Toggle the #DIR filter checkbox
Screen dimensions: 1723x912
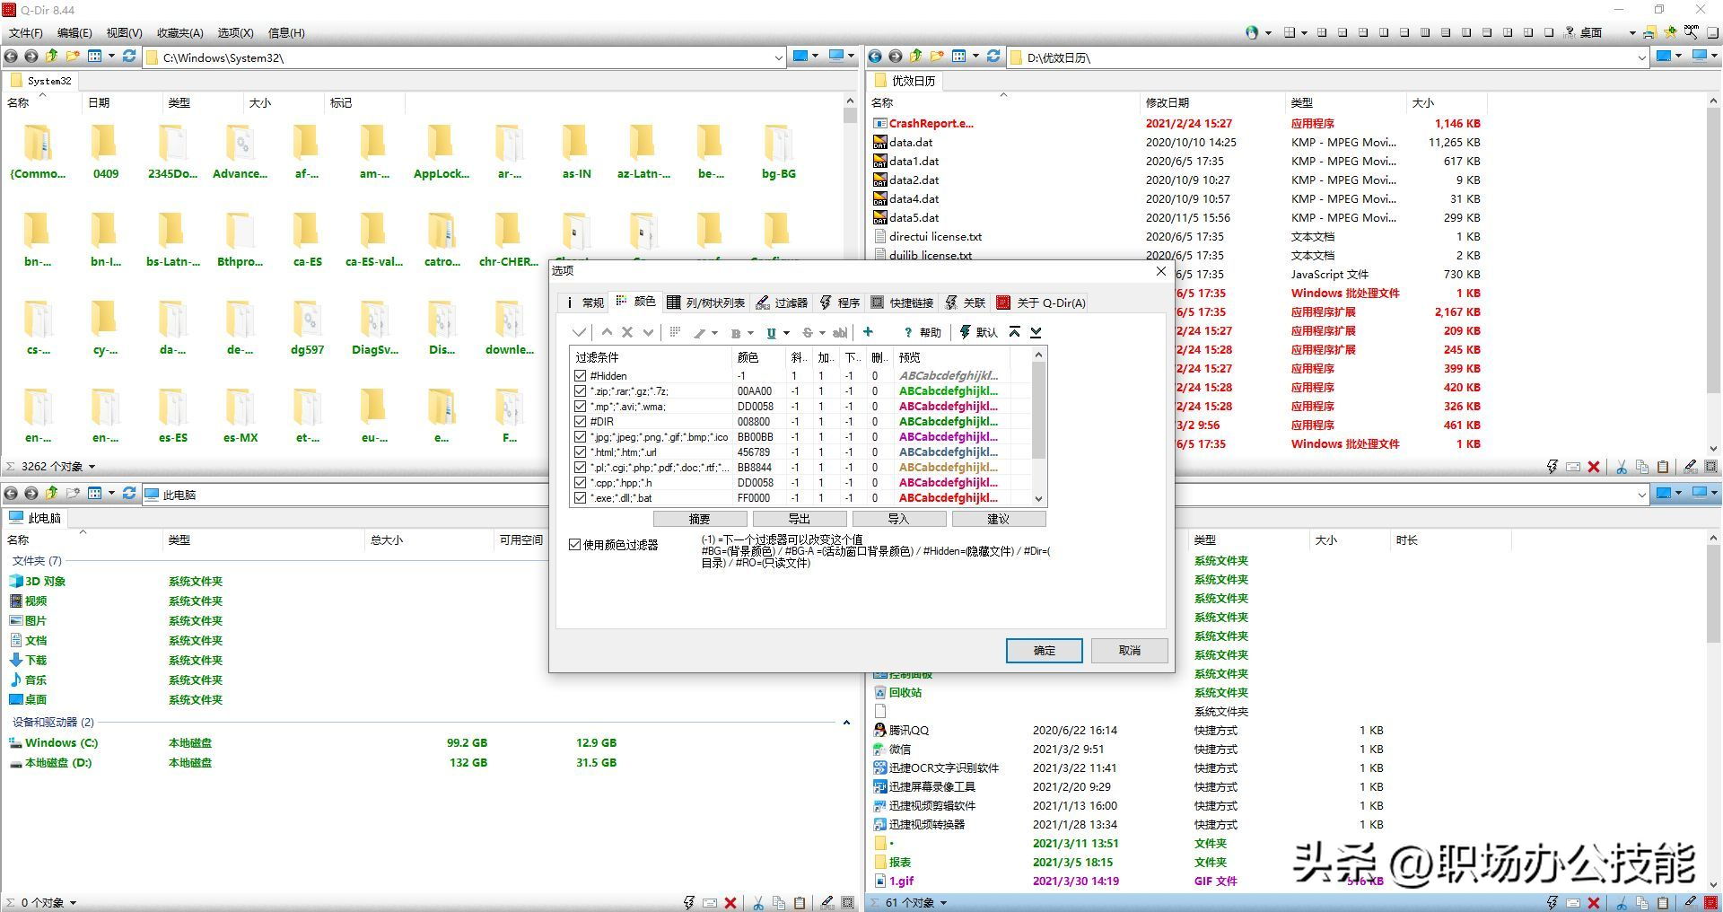[x=580, y=422]
